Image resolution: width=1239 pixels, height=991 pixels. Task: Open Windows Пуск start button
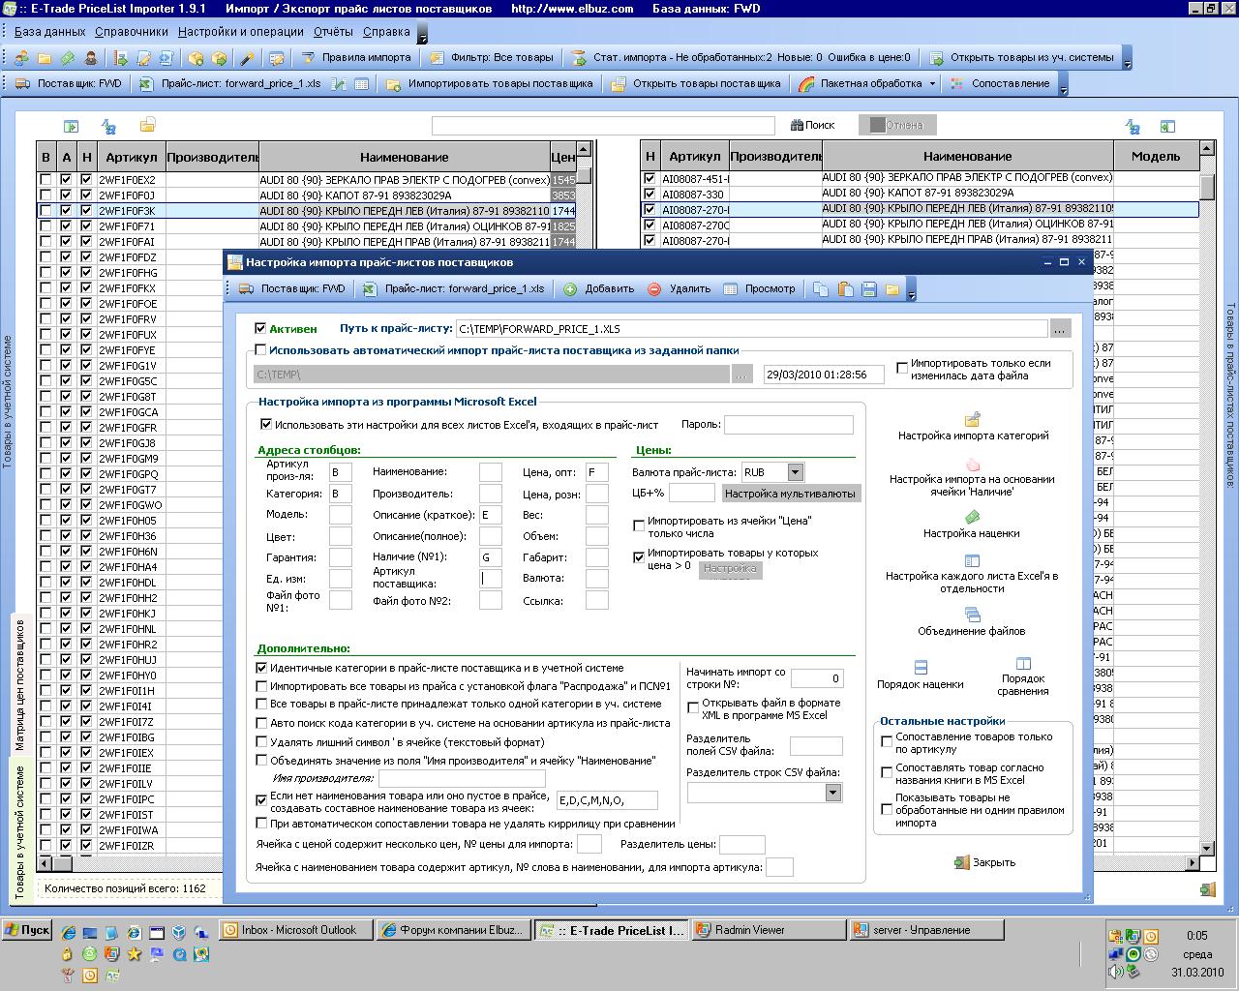(x=27, y=930)
